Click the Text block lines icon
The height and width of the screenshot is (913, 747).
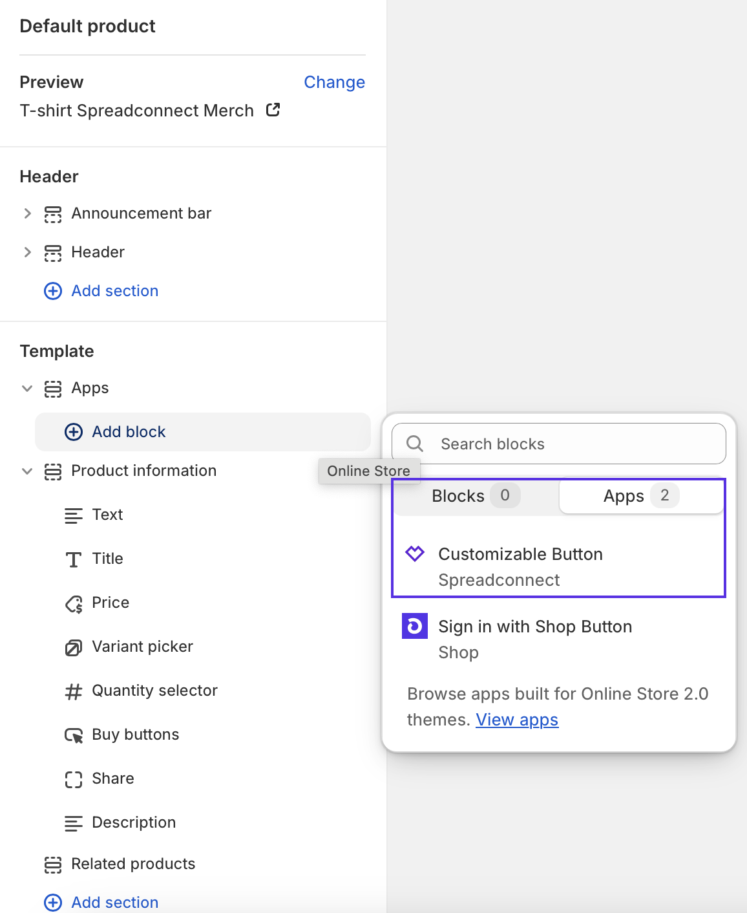point(74,515)
